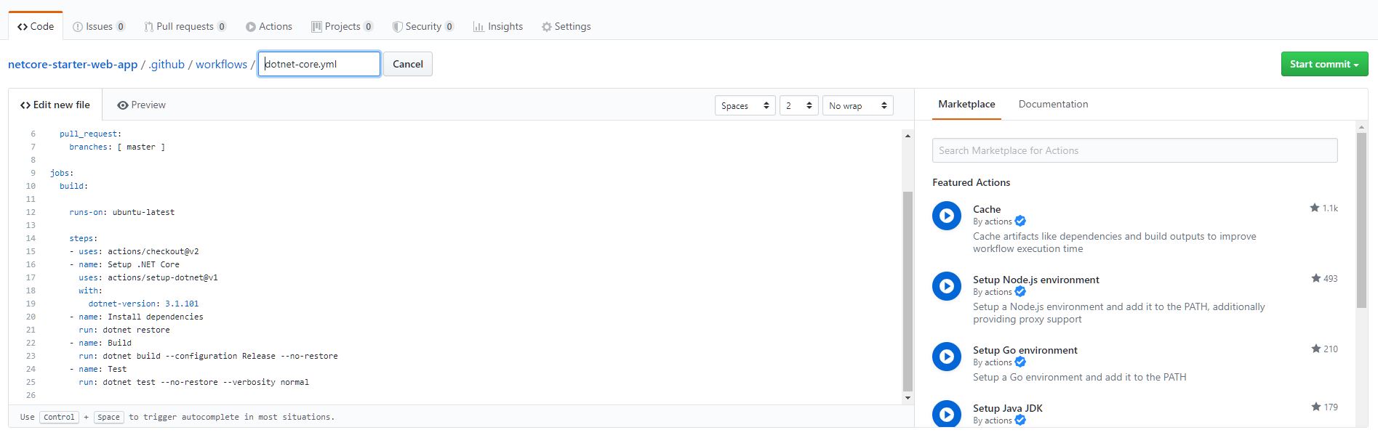Open the Spaces indent mode dropdown
This screenshot has width=1378, height=435.
coord(745,106)
